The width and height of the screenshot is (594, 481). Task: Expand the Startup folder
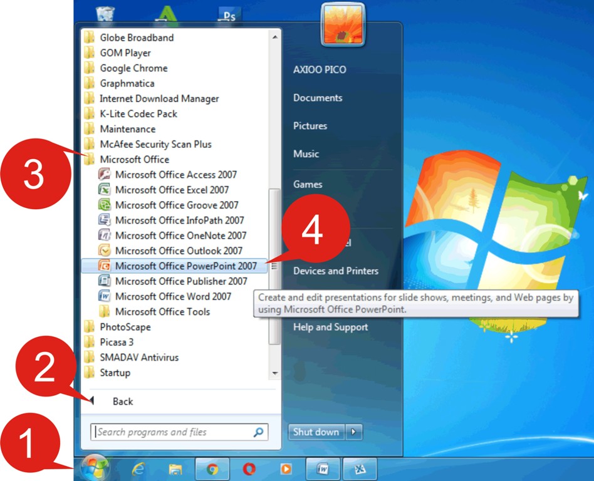107,373
